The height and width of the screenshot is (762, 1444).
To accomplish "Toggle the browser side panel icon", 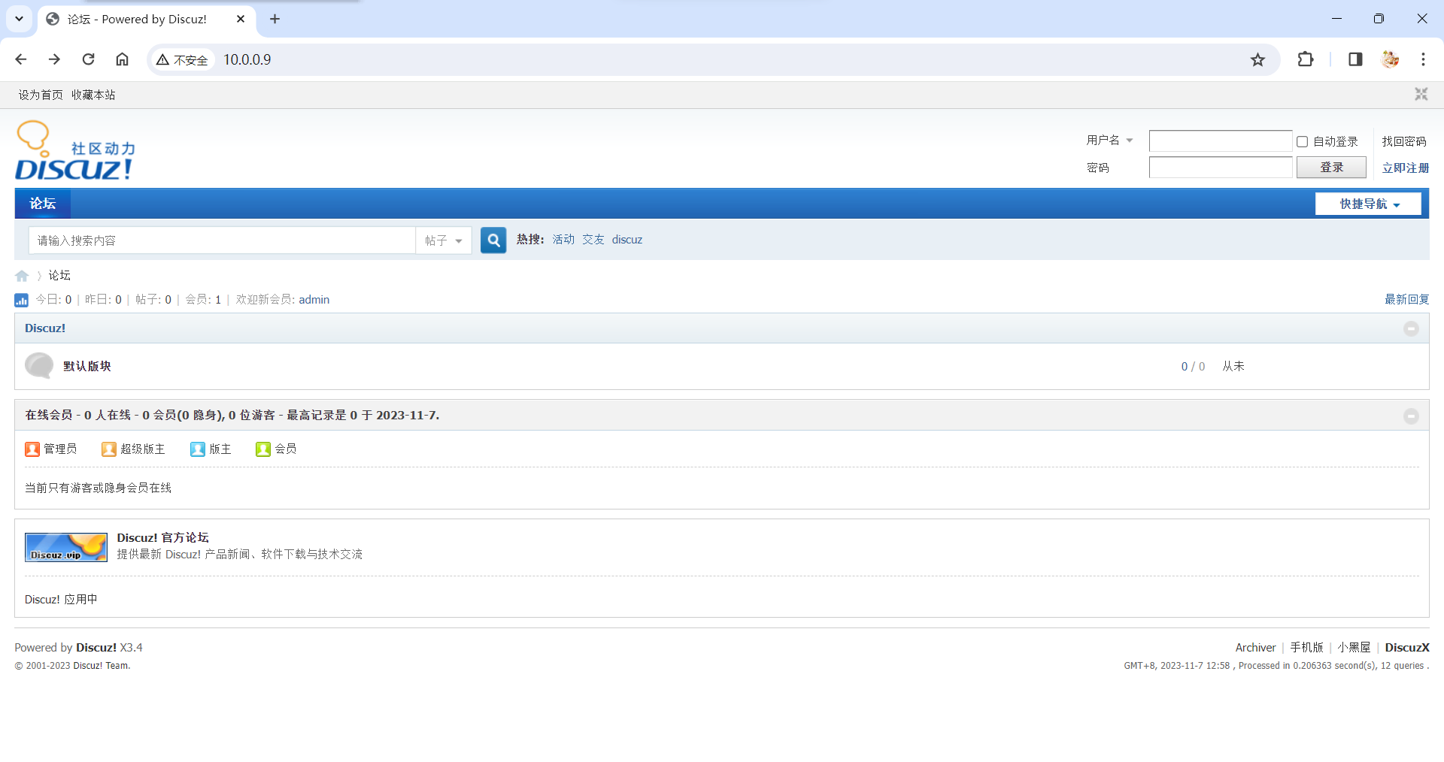I will [x=1355, y=59].
